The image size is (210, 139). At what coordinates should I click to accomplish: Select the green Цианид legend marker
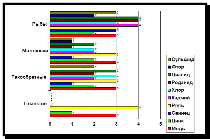point(170,74)
